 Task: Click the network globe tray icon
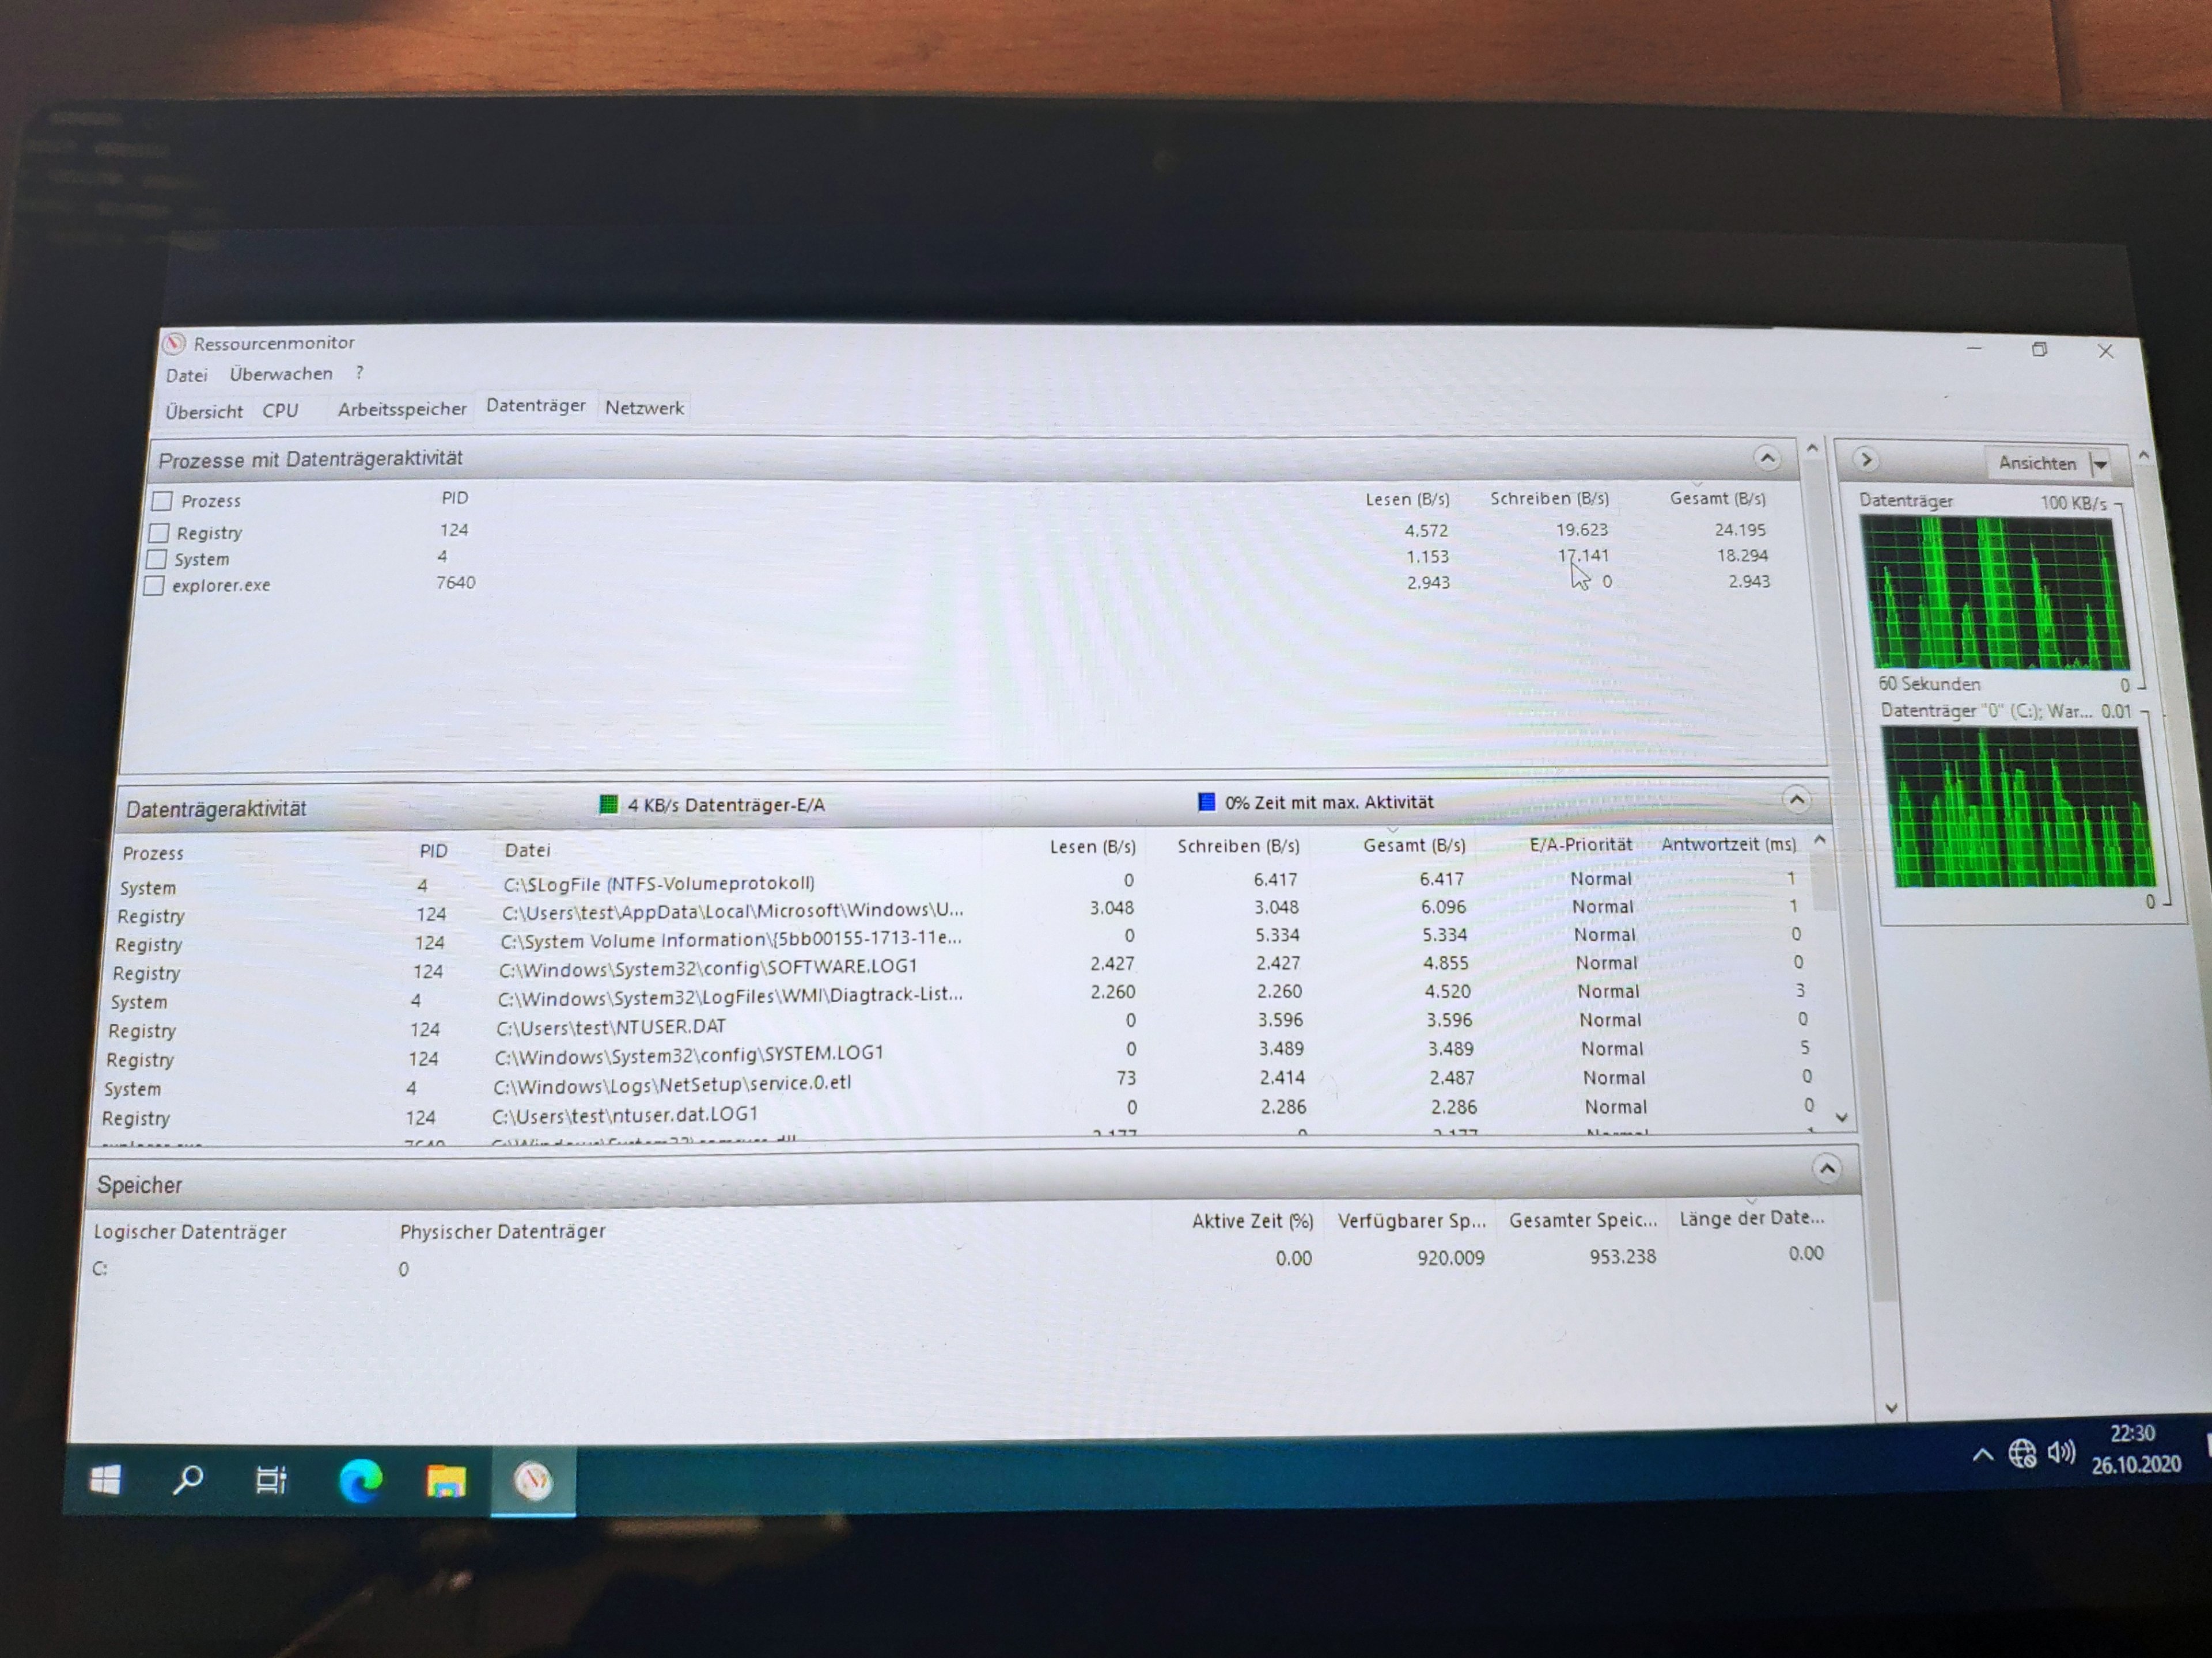tap(2022, 1453)
